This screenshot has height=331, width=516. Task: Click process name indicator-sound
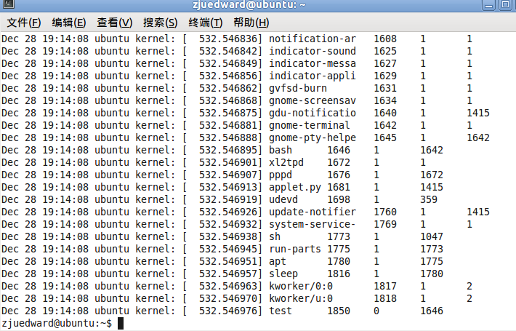pos(313,51)
